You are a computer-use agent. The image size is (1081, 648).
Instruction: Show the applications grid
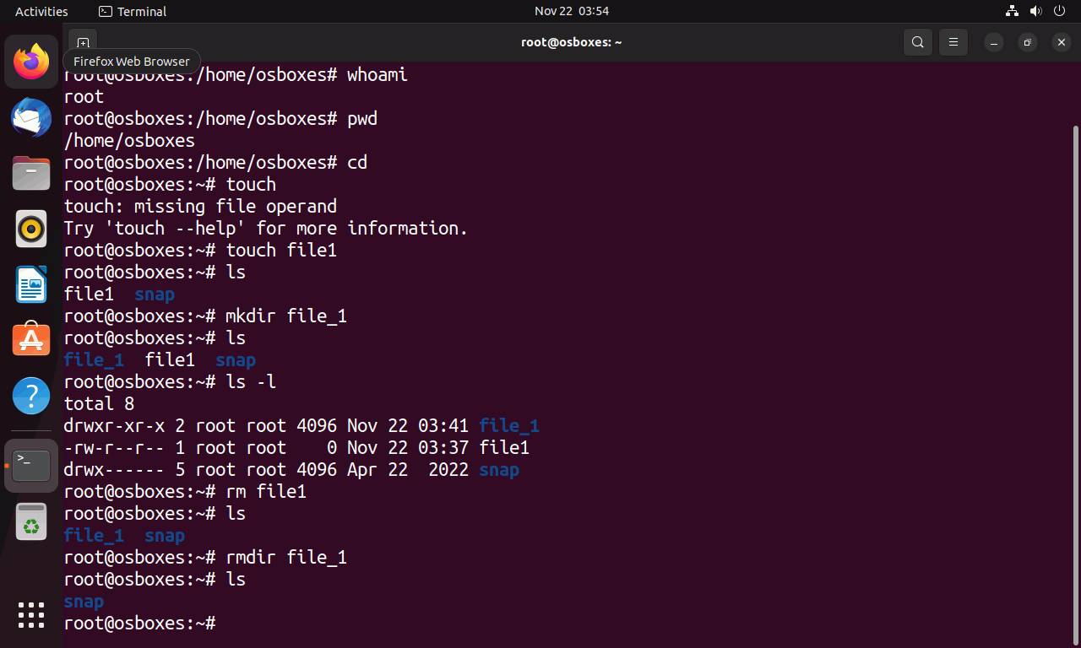tap(31, 615)
